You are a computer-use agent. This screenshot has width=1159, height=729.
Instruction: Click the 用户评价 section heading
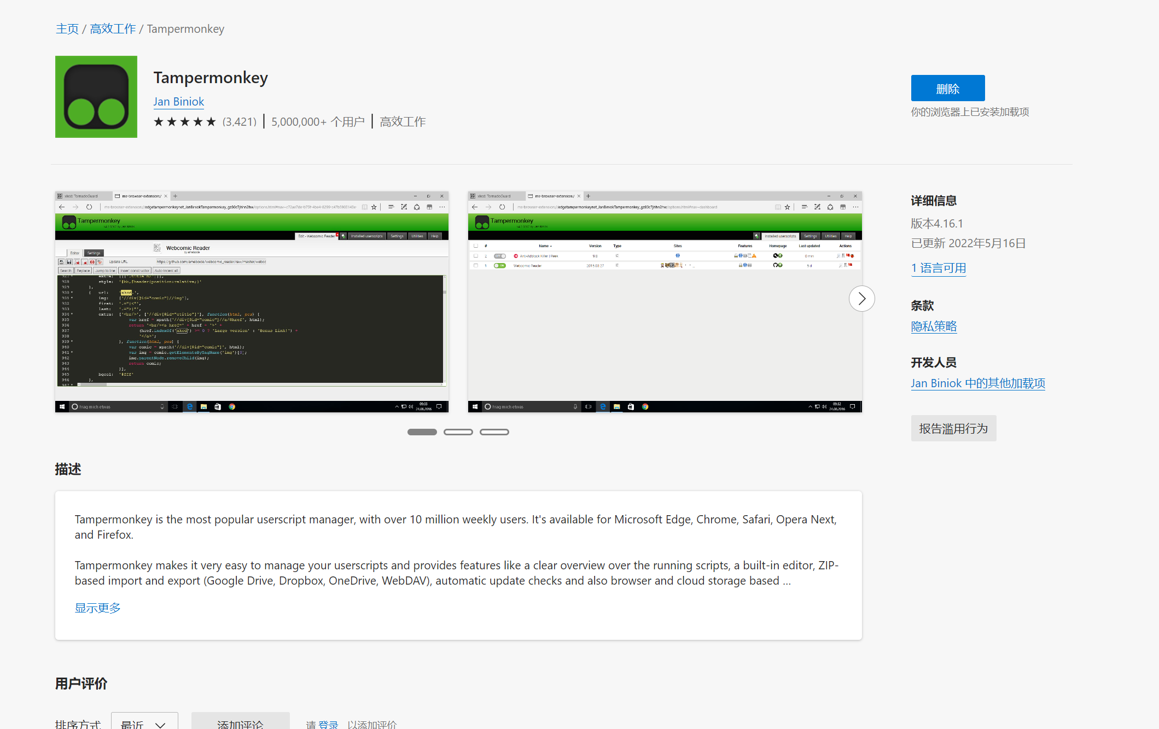81,684
